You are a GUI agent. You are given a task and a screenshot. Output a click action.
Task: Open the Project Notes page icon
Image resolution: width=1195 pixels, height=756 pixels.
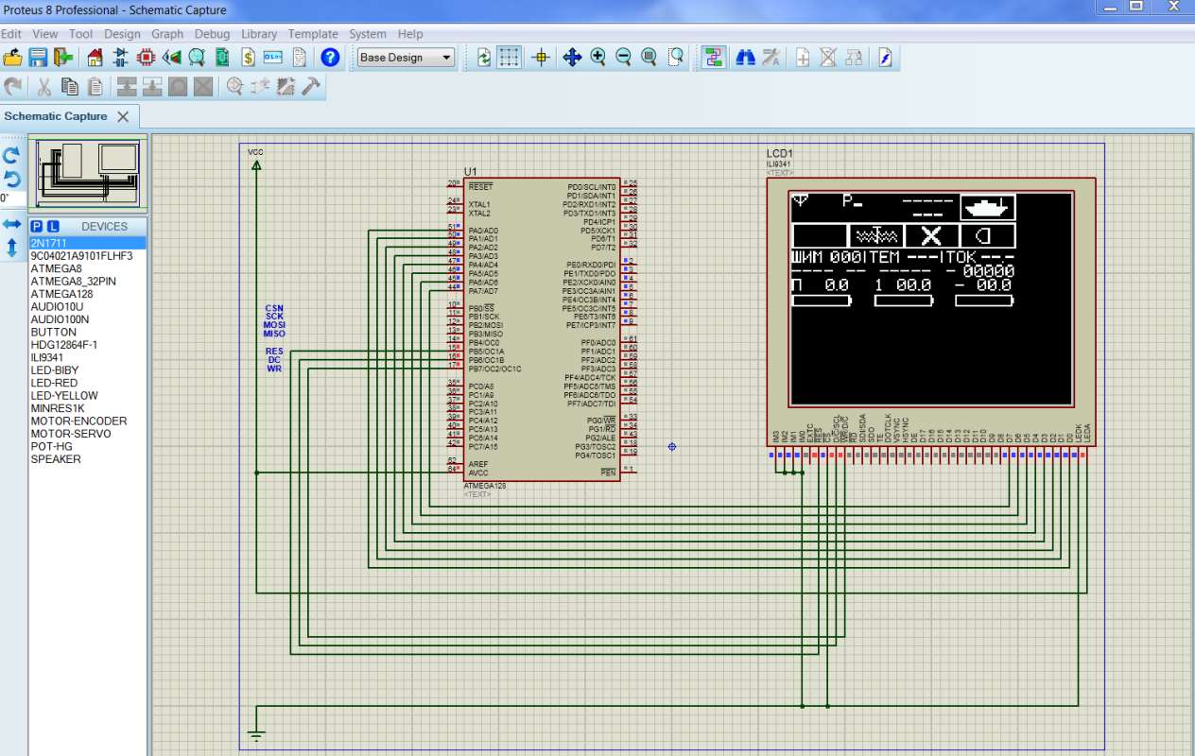(299, 58)
